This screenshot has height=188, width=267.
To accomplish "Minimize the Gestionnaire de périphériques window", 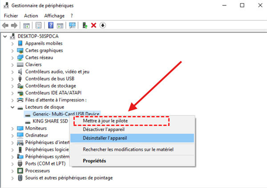I will click(224, 5).
